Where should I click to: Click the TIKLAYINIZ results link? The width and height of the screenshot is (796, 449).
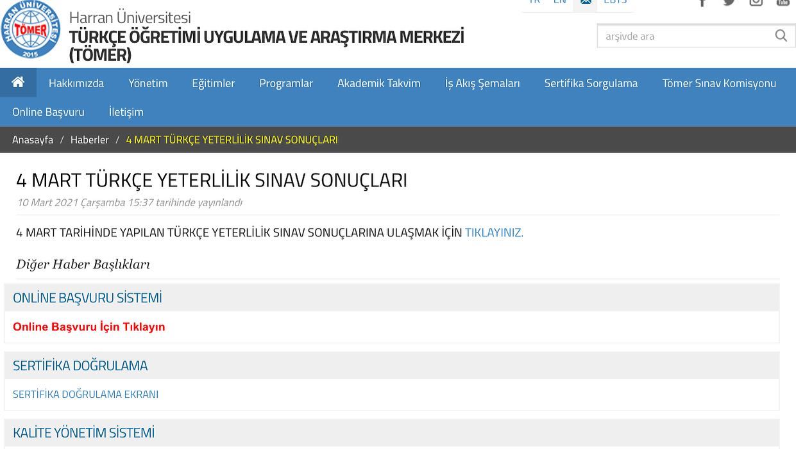tap(494, 233)
